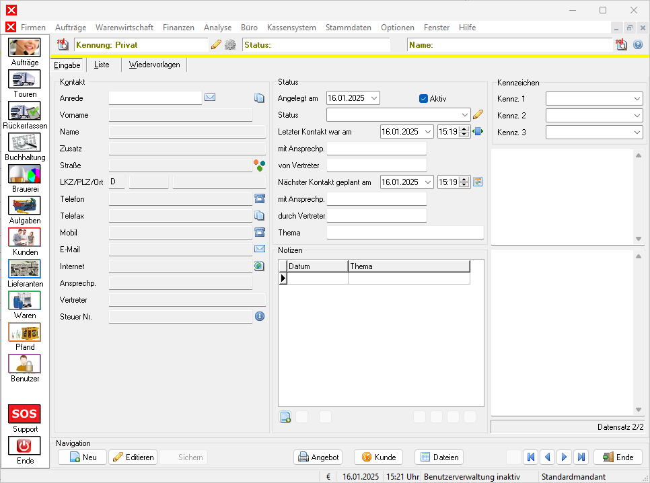Click the Angebot button
This screenshot has height=483, width=650.
(x=318, y=457)
